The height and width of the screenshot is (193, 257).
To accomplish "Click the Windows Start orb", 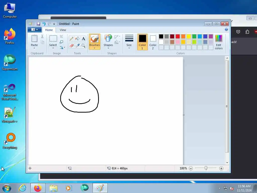I will point(7,188).
